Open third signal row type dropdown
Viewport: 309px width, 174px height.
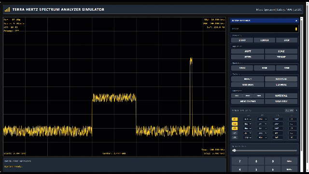(248, 128)
